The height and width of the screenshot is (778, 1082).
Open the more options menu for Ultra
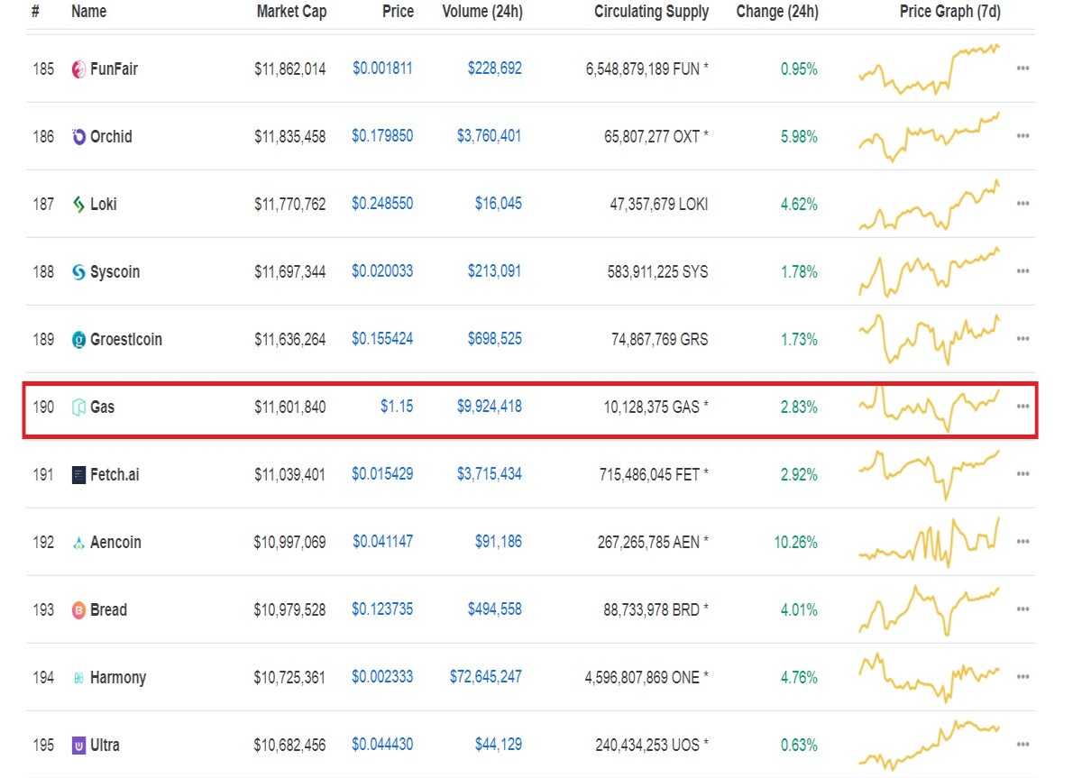1022,745
